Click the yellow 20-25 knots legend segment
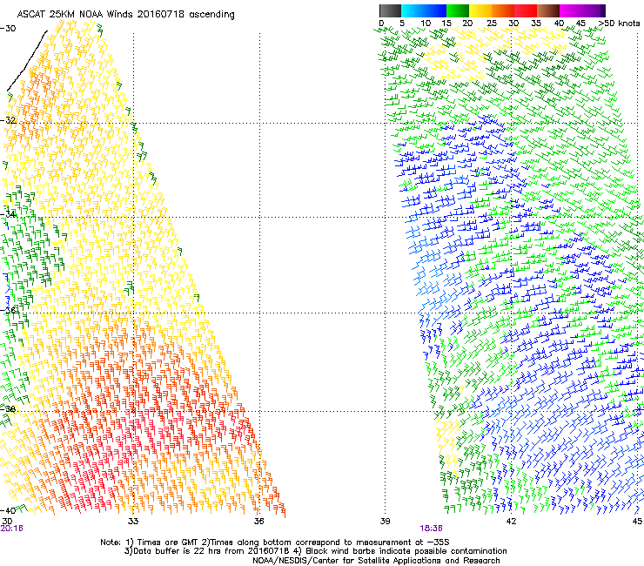 point(480,10)
